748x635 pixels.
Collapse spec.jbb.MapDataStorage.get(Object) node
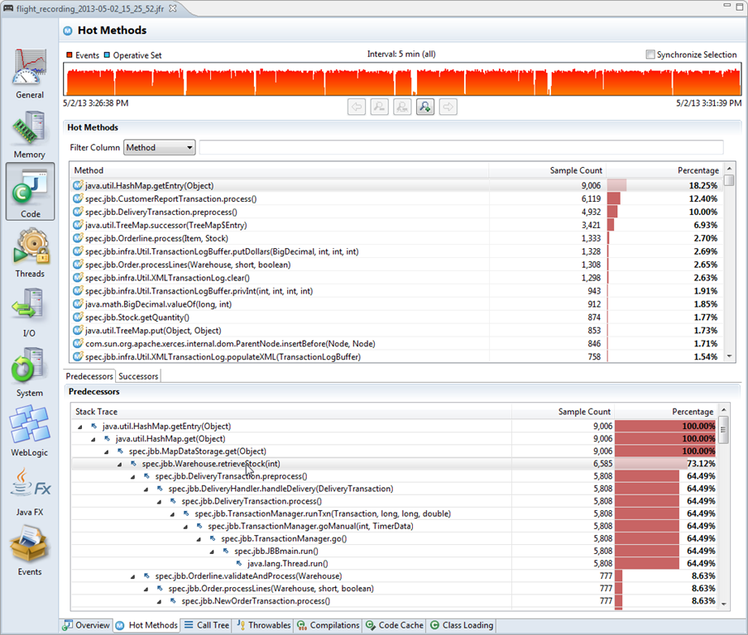pos(107,451)
